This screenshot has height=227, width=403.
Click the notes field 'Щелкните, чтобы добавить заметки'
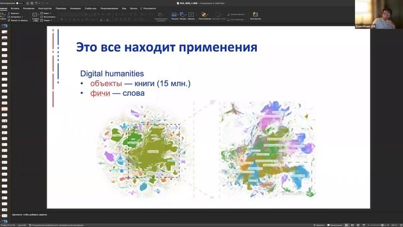tap(30, 214)
